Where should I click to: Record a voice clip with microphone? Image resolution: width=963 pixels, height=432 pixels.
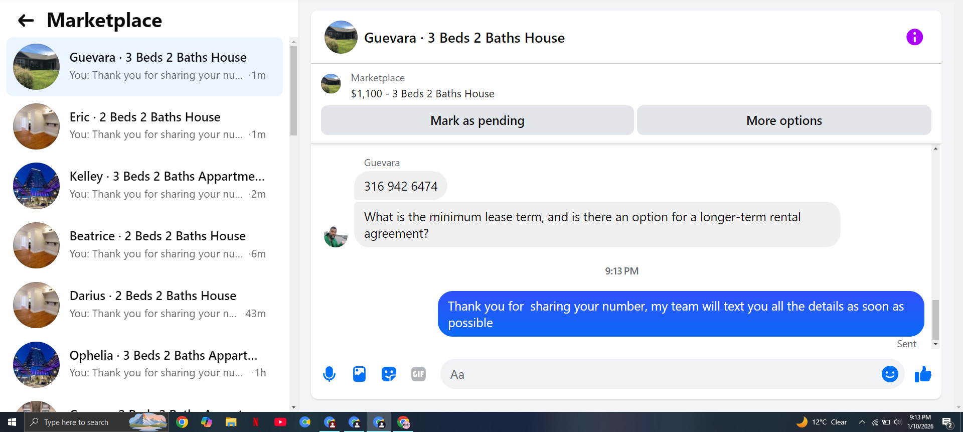329,374
